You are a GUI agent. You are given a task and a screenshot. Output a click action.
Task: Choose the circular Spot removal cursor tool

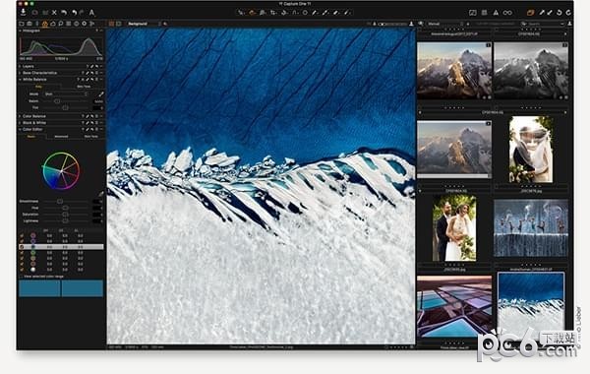(305, 13)
